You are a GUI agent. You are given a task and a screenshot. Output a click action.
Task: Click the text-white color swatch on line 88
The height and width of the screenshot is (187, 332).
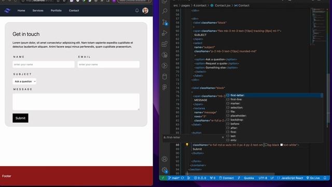click(x=281, y=145)
